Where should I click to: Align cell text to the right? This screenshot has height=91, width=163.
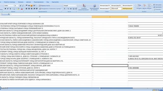pos(32,9)
